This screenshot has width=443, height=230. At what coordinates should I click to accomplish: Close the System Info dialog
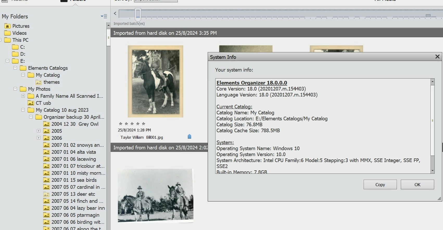click(437, 57)
